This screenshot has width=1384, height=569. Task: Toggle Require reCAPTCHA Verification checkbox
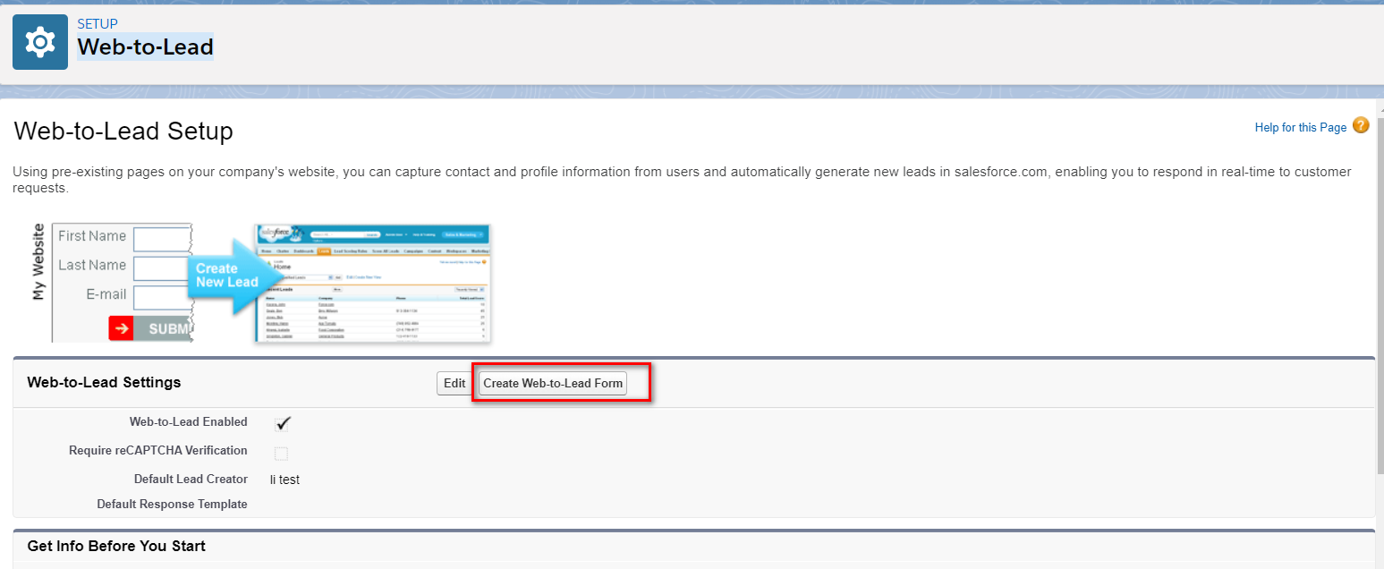coord(282,453)
